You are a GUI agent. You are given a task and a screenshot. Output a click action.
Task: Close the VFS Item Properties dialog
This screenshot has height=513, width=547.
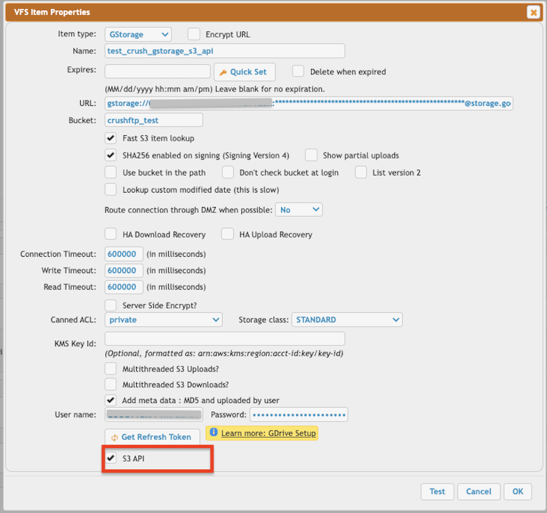pos(533,12)
